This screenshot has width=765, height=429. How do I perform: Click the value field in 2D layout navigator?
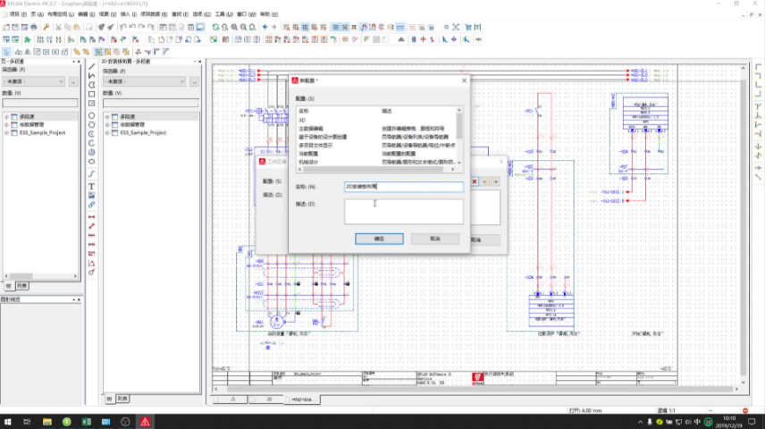151,103
